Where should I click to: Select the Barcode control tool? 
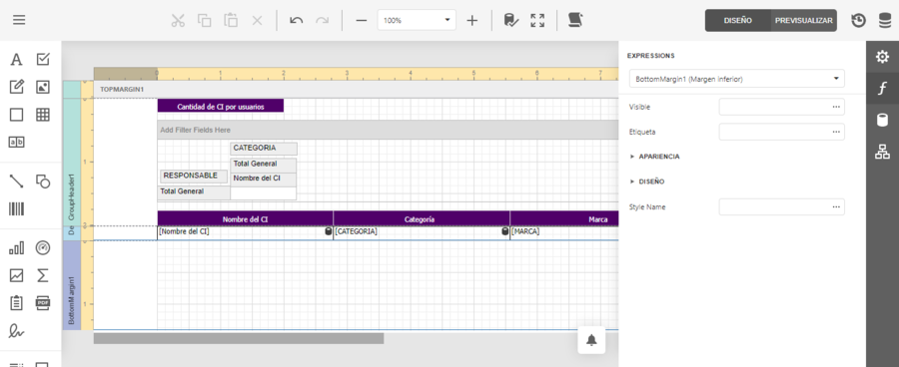tap(17, 209)
